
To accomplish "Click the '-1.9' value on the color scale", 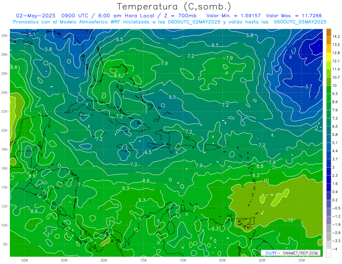I will click(x=336, y=224).
